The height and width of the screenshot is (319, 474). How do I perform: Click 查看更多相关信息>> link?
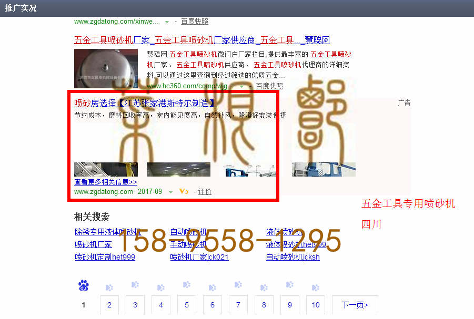pos(106,182)
